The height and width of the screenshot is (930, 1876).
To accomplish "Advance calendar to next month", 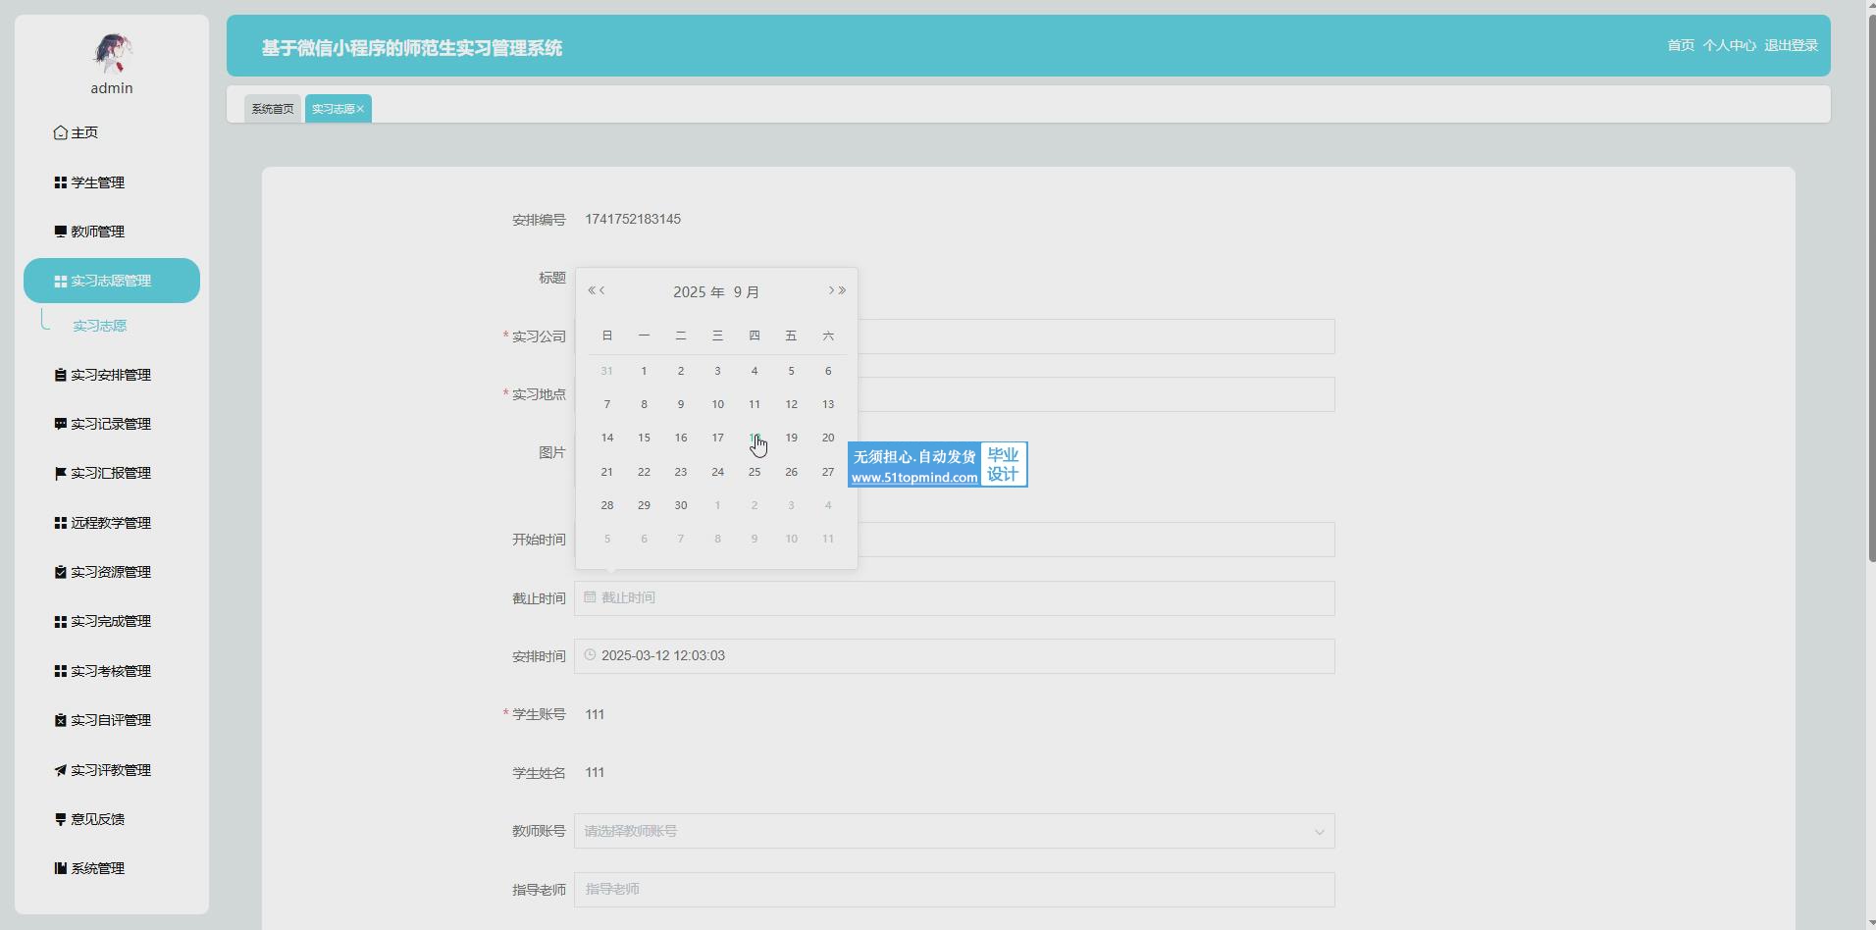I will tap(831, 290).
